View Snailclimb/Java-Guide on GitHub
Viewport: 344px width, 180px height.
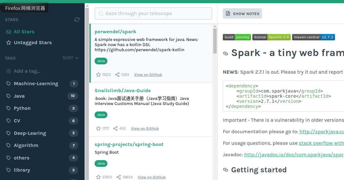[x=145, y=128]
